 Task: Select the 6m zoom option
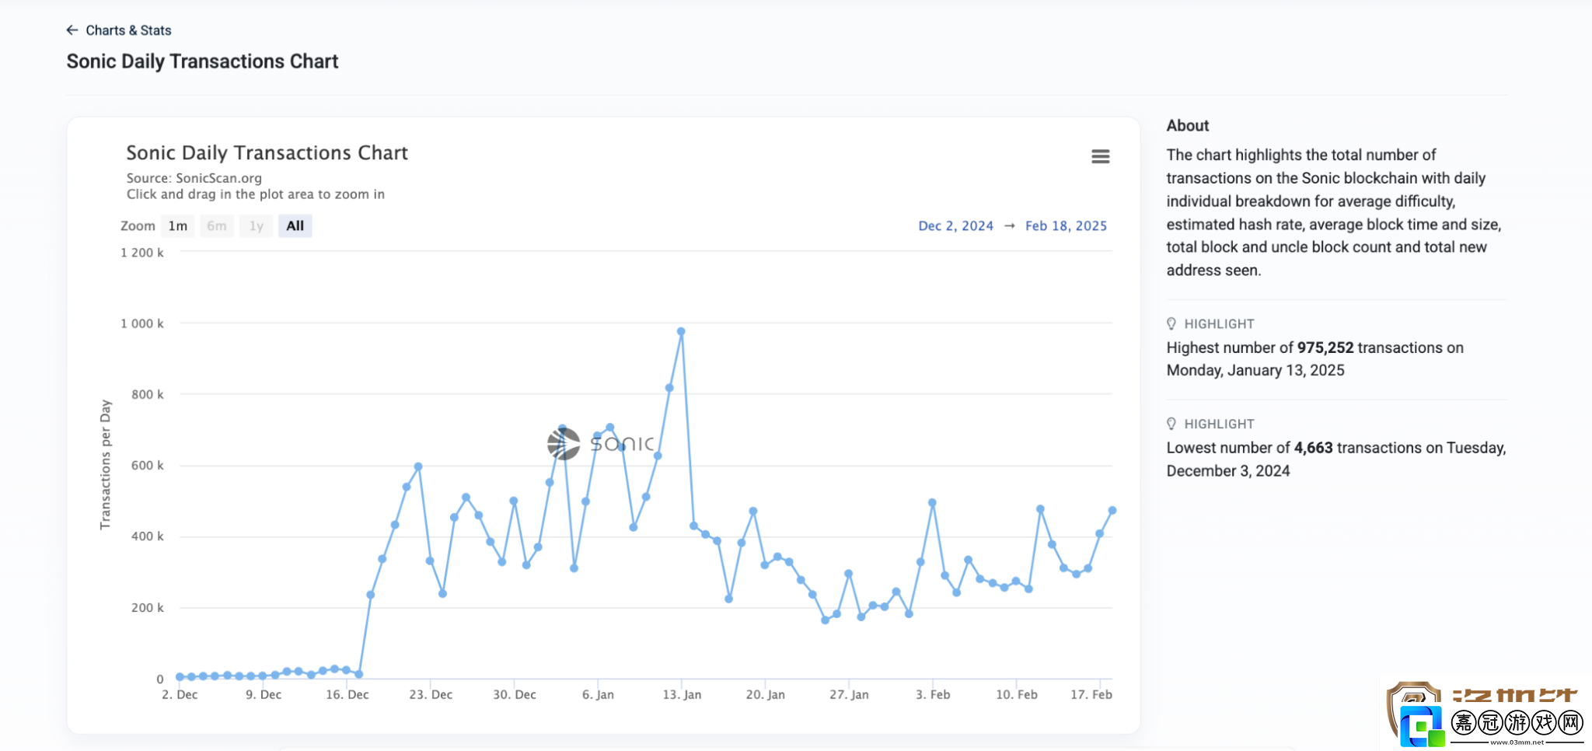click(217, 226)
